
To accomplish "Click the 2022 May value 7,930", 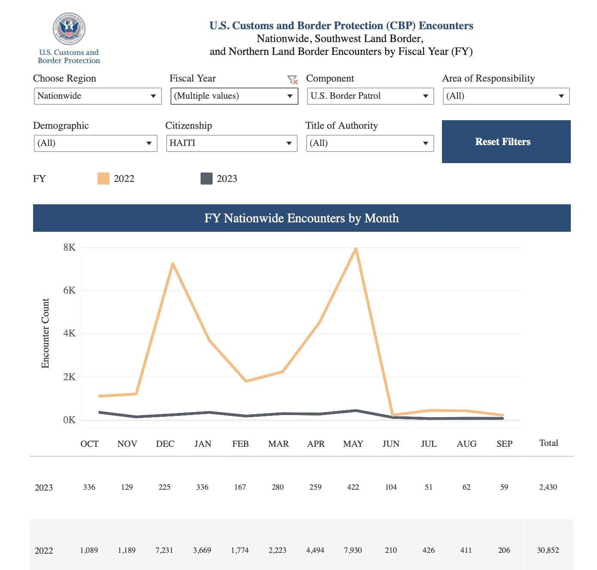I will (x=353, y=550).
